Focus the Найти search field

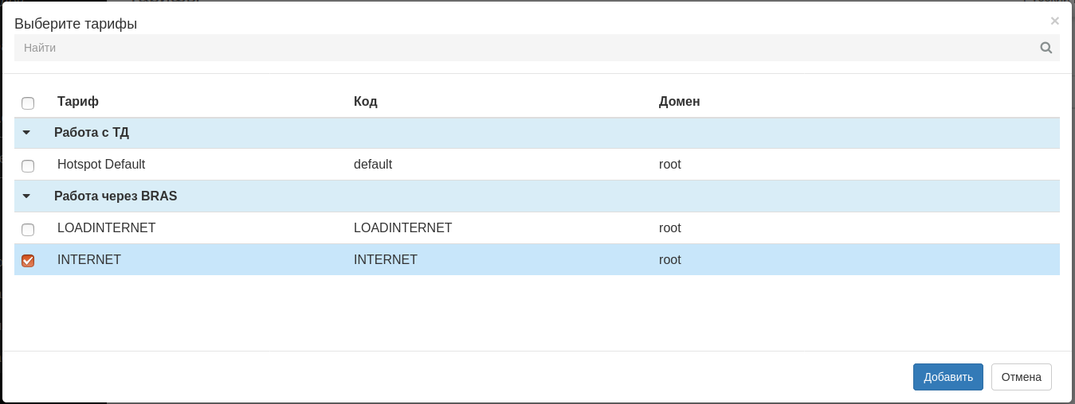coord(526,48)
